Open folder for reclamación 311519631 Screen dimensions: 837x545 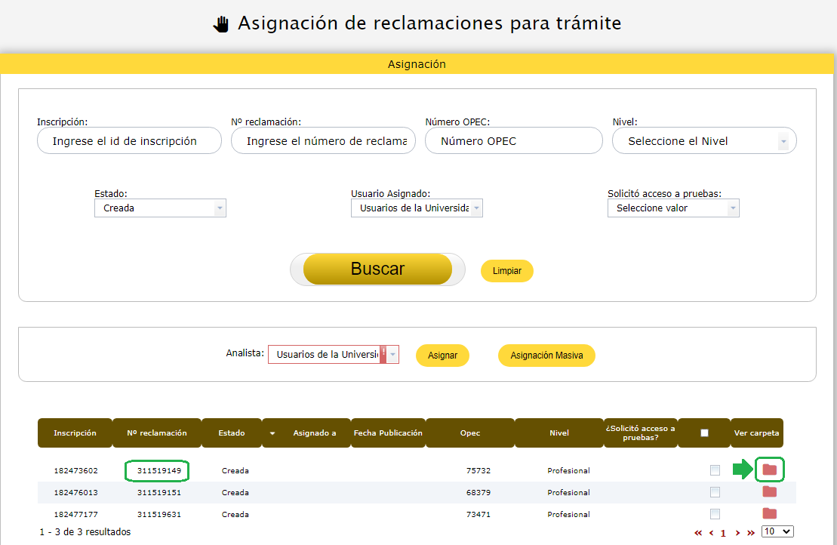click(x=769, y=513)
